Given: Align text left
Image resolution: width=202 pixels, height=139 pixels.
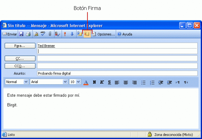Looking at the screenshot, I should click(x=117, y=82).
